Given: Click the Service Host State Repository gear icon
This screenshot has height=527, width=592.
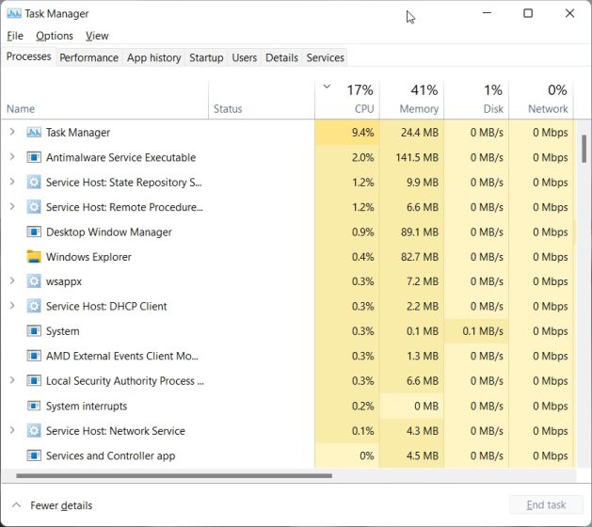Looking at the screenshot, I should tap(34, 183).
